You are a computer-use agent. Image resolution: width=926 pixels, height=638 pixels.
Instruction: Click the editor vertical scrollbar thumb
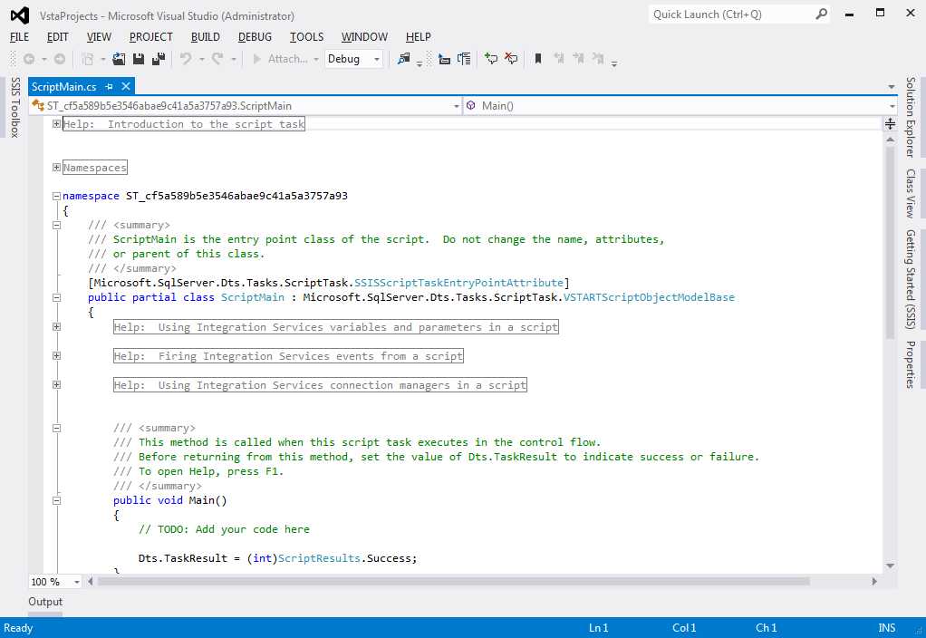tap(890, 243)
